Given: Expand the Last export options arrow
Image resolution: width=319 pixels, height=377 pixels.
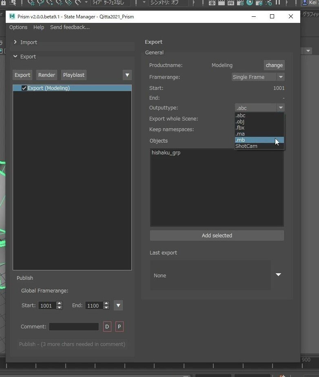Looking at the screenshot, I should point(278,274).
